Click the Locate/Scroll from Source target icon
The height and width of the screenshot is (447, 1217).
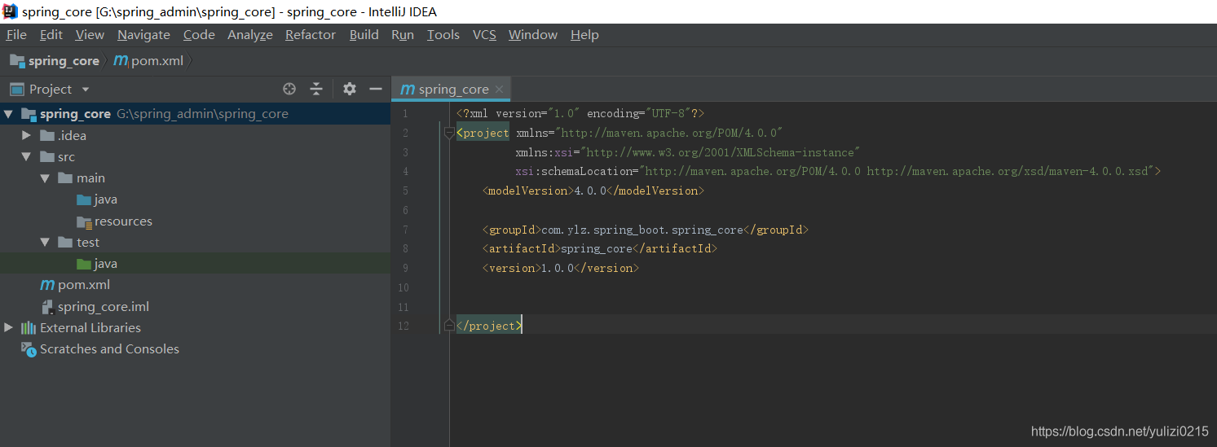pos(289,89)
